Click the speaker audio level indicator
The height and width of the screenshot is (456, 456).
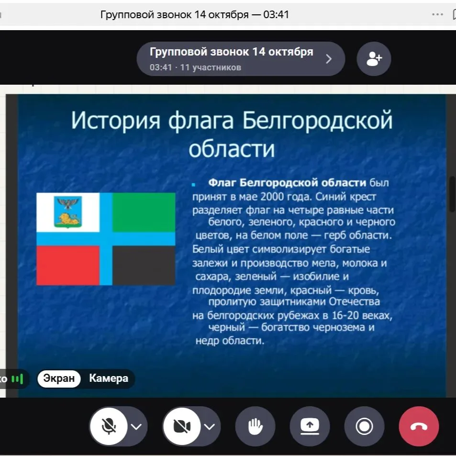pyautogui.click(x=17, y=379)
